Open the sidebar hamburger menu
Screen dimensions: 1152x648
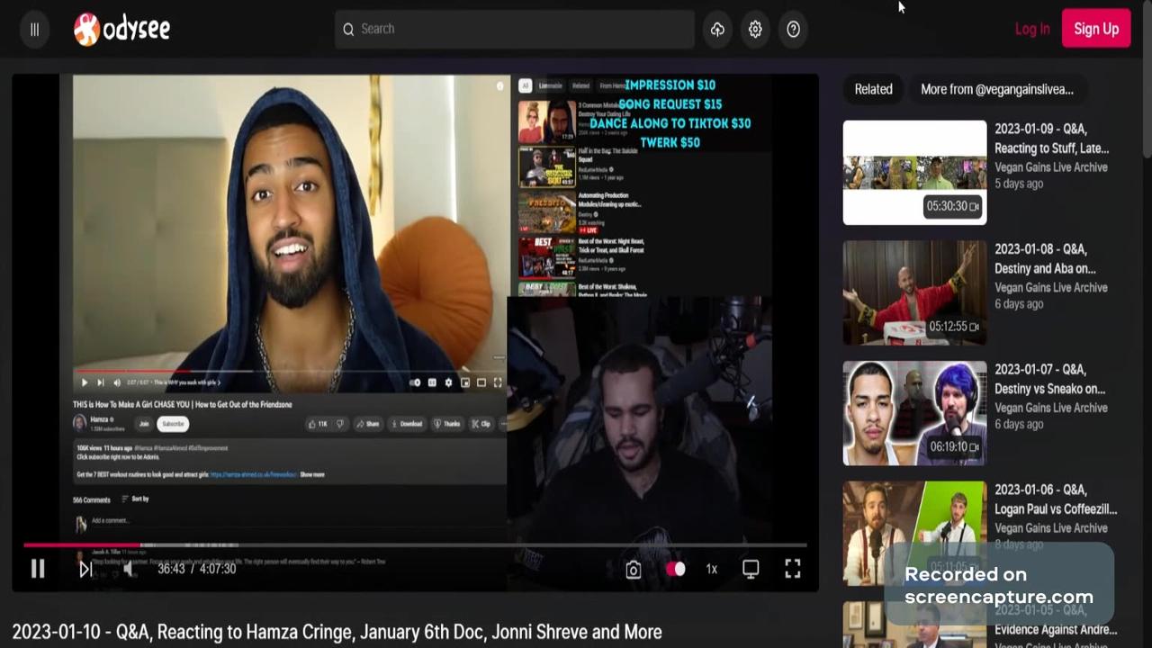(x=34, y=29)
